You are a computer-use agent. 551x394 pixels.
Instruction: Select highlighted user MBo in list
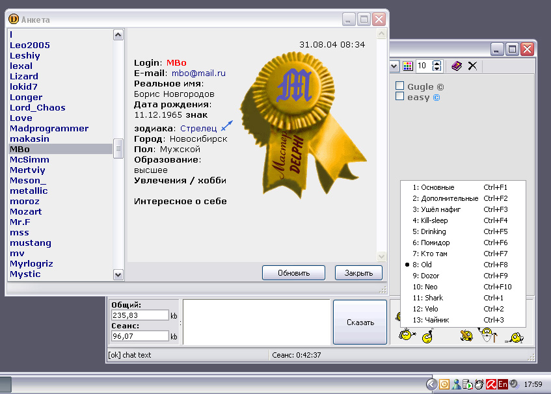coord(60,149)
